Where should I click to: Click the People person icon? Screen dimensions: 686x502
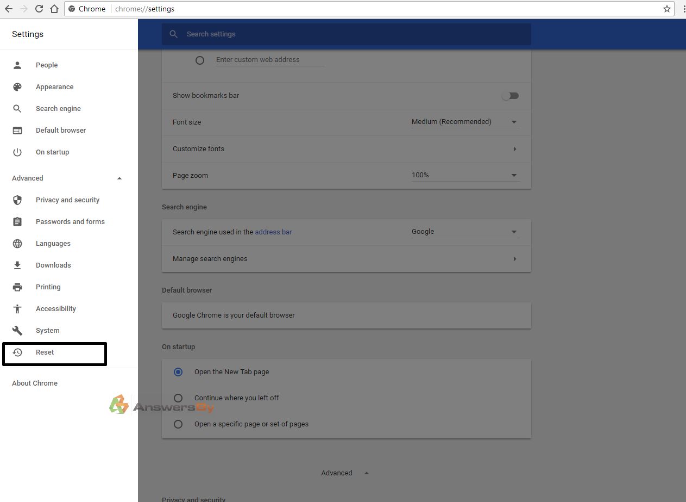[17, 65]
